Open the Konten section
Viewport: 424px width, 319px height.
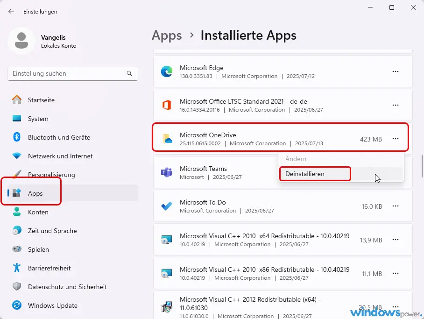[73, 212]
